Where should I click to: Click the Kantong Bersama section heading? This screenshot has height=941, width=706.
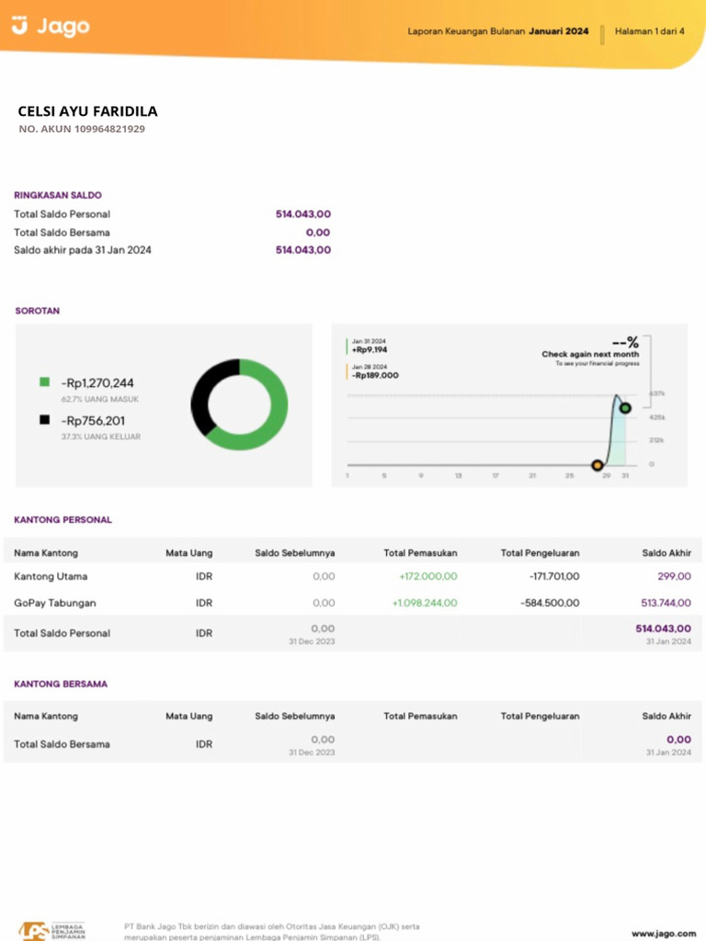[61, 684]
